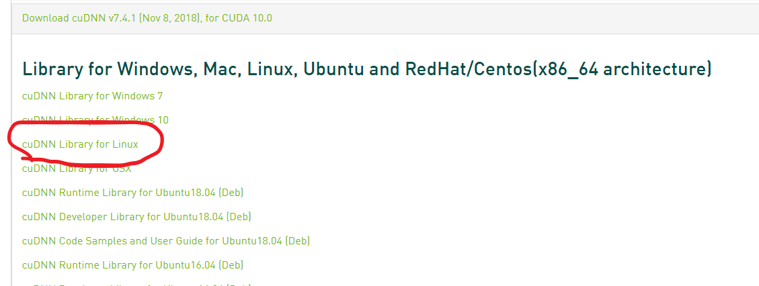Download cuDNN Code Samples and User Guide Ubuntu18.04
The width and height of the screenshot is (759, 286).
[x=166, y=240]
